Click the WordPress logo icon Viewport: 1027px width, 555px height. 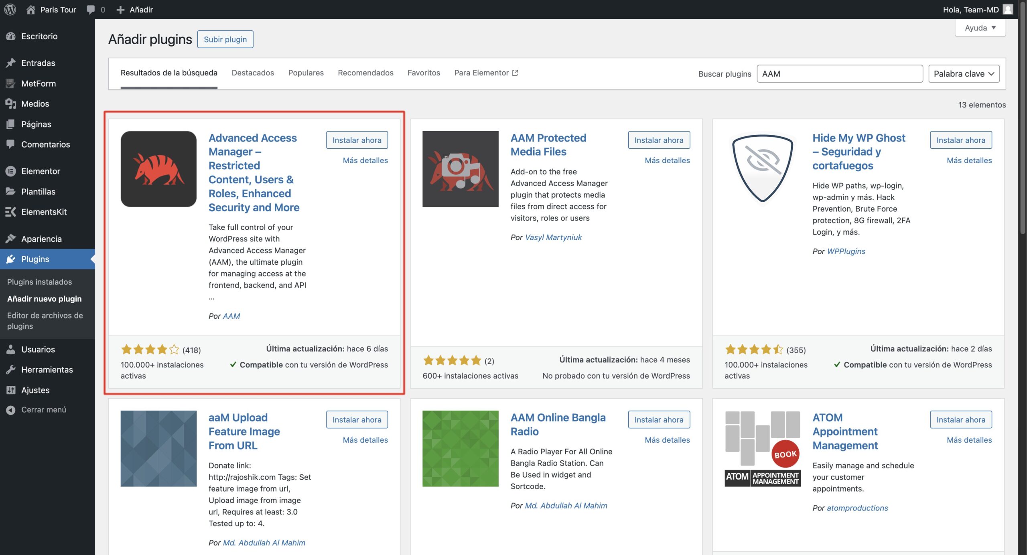(10, 9)
